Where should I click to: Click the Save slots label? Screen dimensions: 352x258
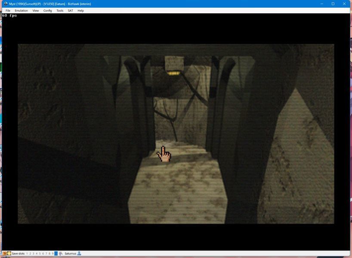click(18, 254)
